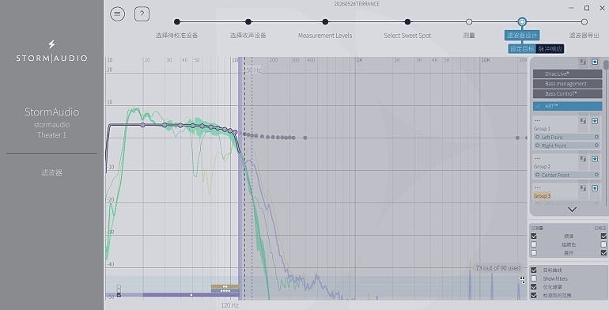Select the Bass management mode
The width and height of the screenshot is (609, 310).
[567, 84]
